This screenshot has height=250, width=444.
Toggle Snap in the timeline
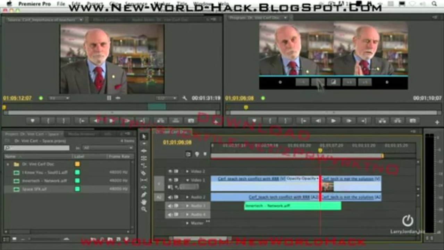point(189,155)
